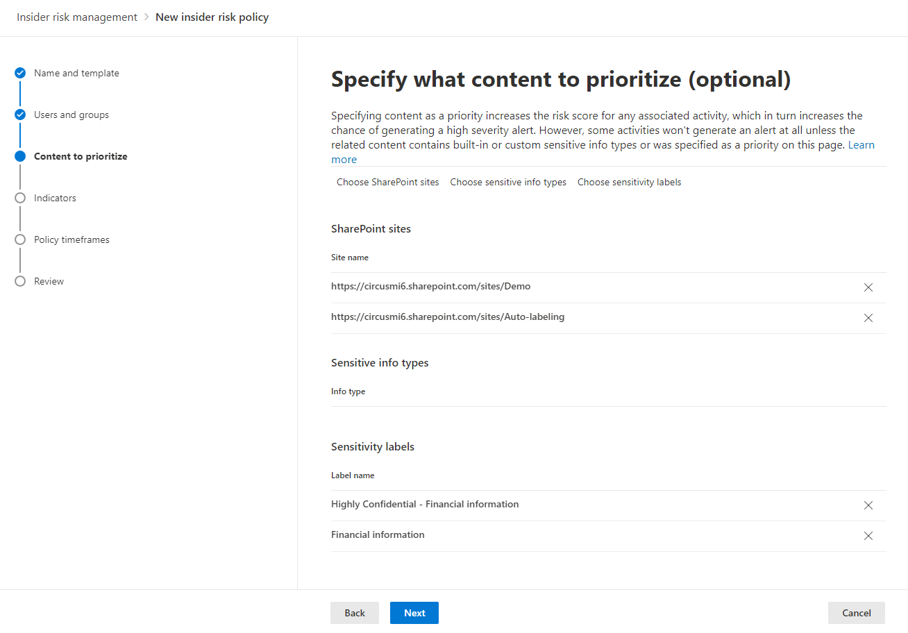Remove the Demo SharePoint site from list
Viewport: 908px width, 633px height.
(868, 287)
